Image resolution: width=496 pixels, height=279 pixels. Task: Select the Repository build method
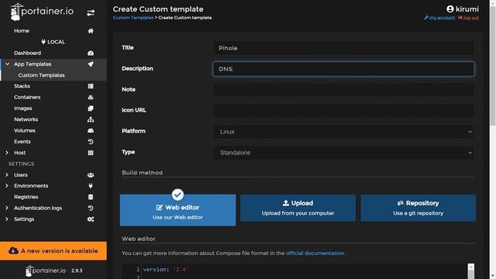(418, 208)
